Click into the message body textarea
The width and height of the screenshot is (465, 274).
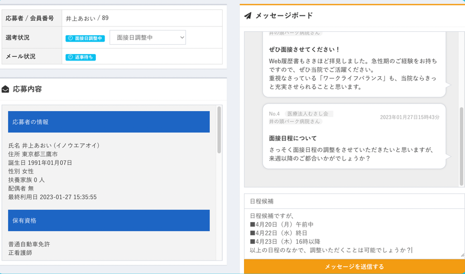354,233
